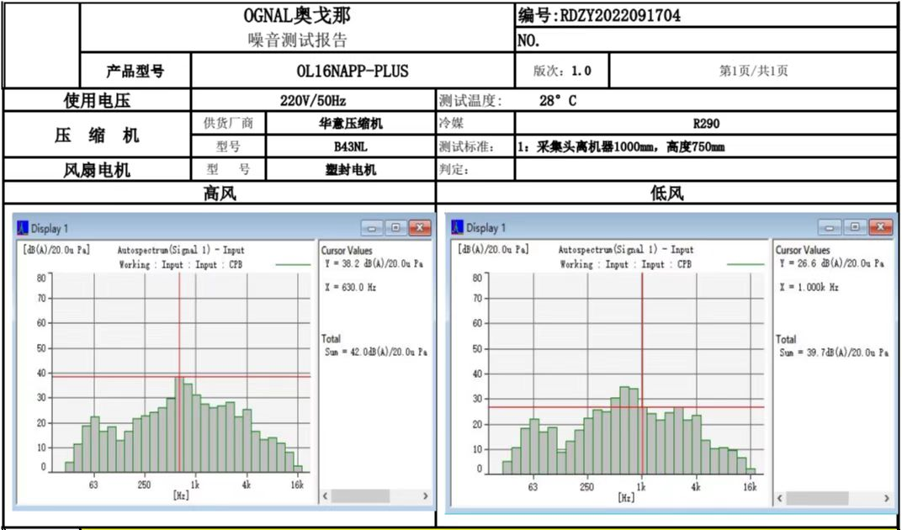This screenshot has width=902, height=530.
Task: Maximize the 低风 Display 1 window
Action: coord(857,227)
